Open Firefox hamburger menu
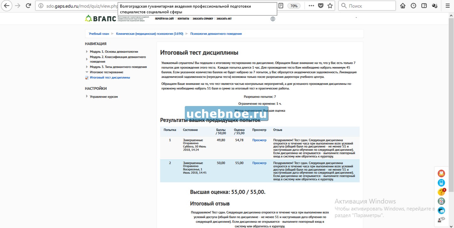This screenshot has height=228, width=454. click(x=448, y=6)
